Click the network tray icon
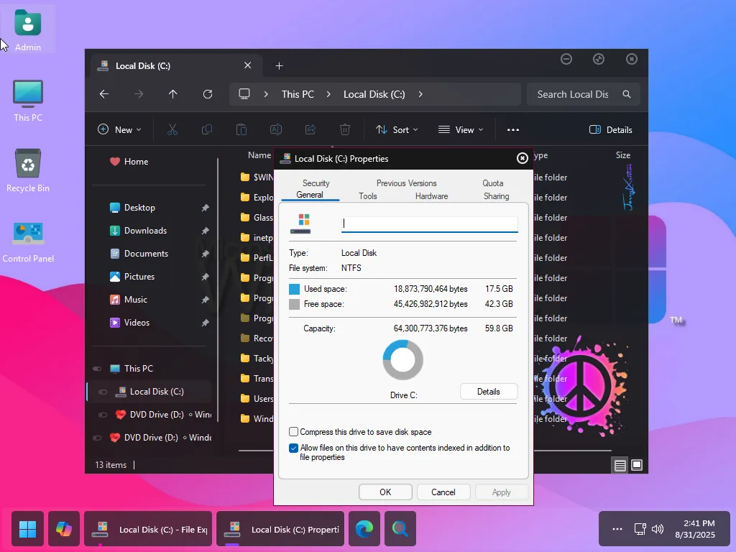 click(x=640, y=529)
